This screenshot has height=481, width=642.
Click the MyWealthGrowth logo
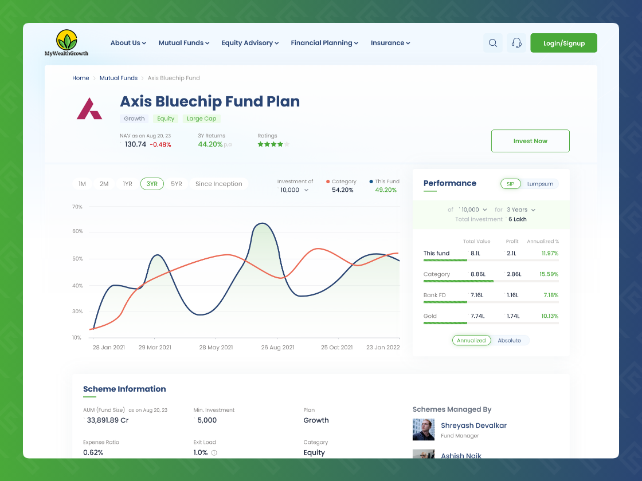[66, 42]
